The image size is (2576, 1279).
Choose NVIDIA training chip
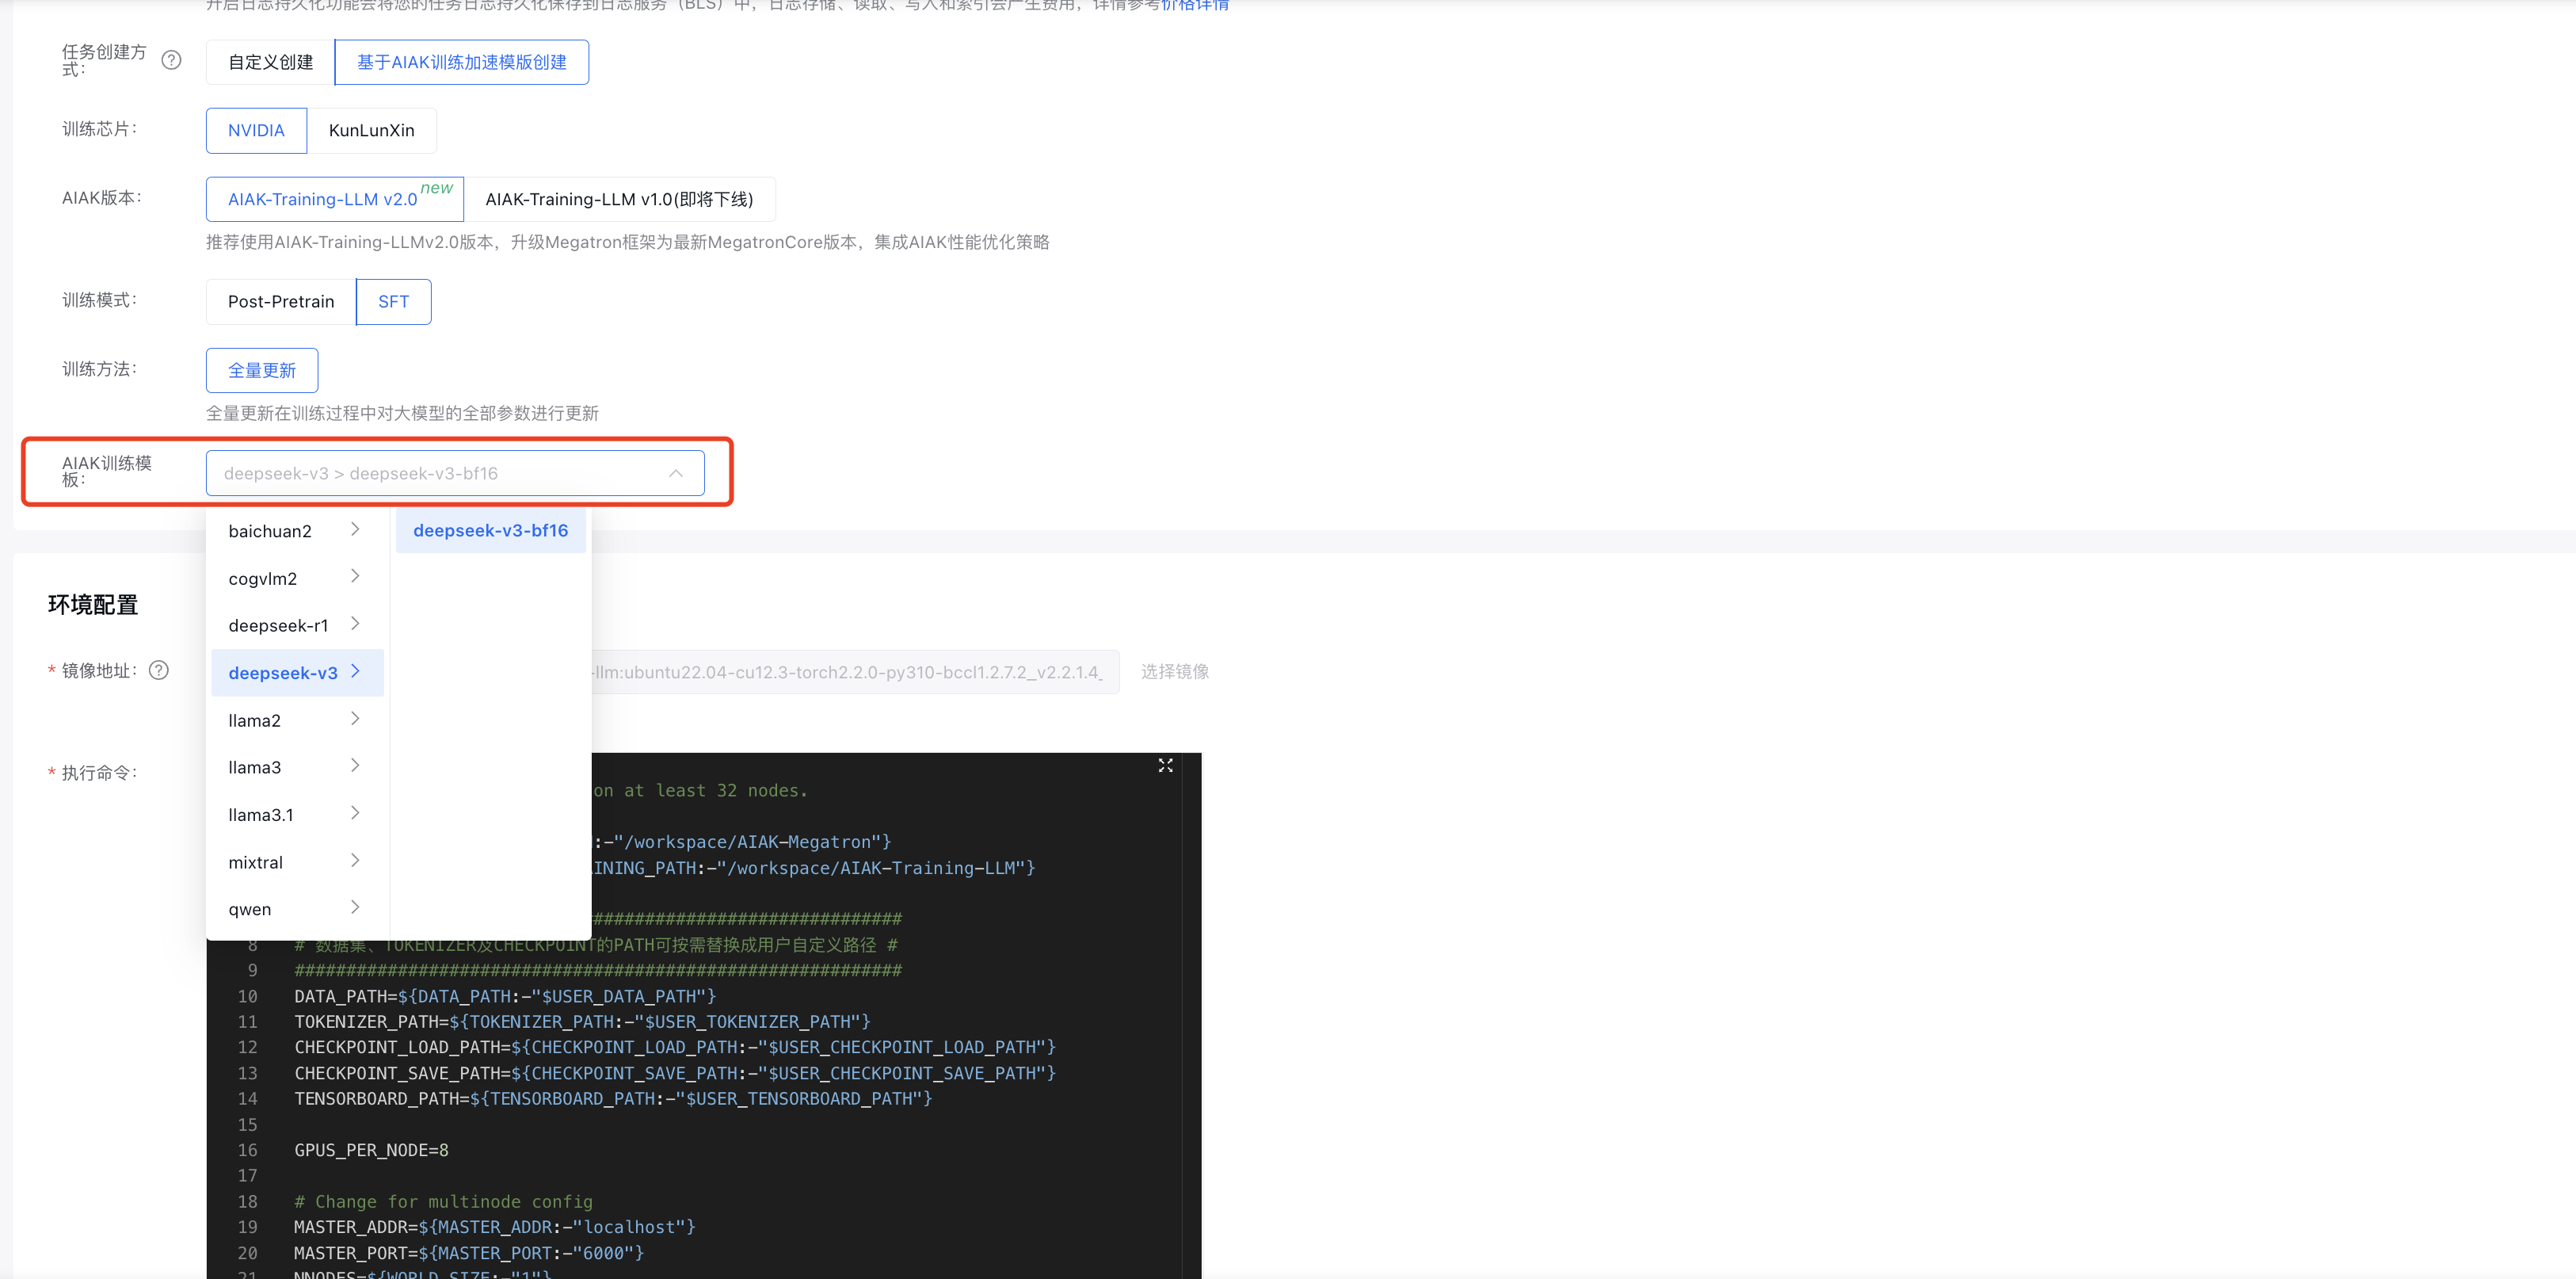click(256, 130)
